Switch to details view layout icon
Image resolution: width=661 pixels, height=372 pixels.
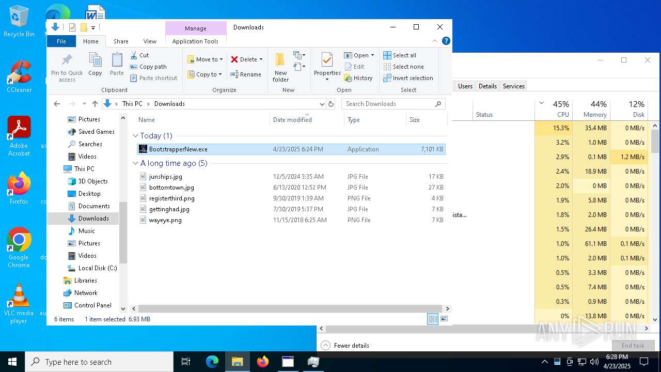(433, 319)
